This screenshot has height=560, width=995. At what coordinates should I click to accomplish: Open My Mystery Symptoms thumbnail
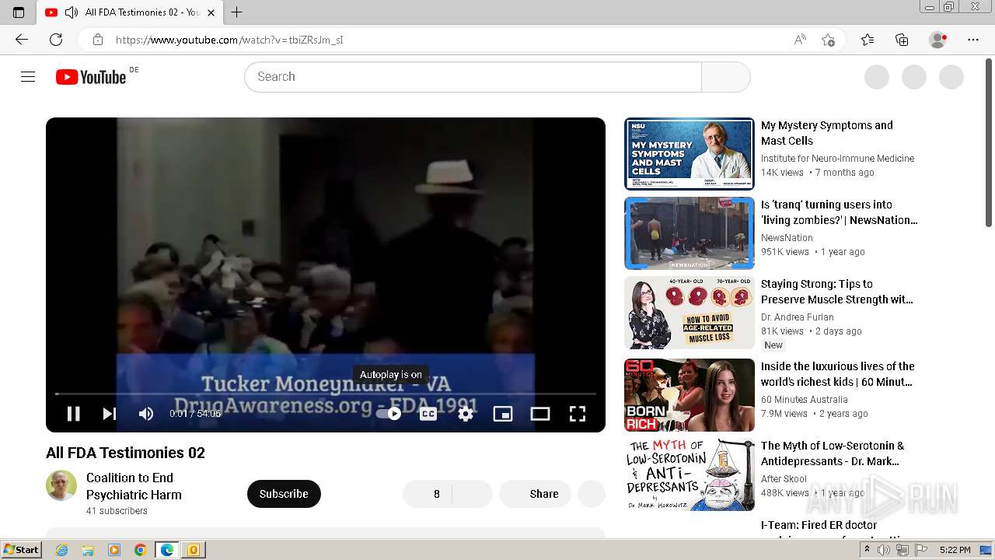click(x=690, y=154)
